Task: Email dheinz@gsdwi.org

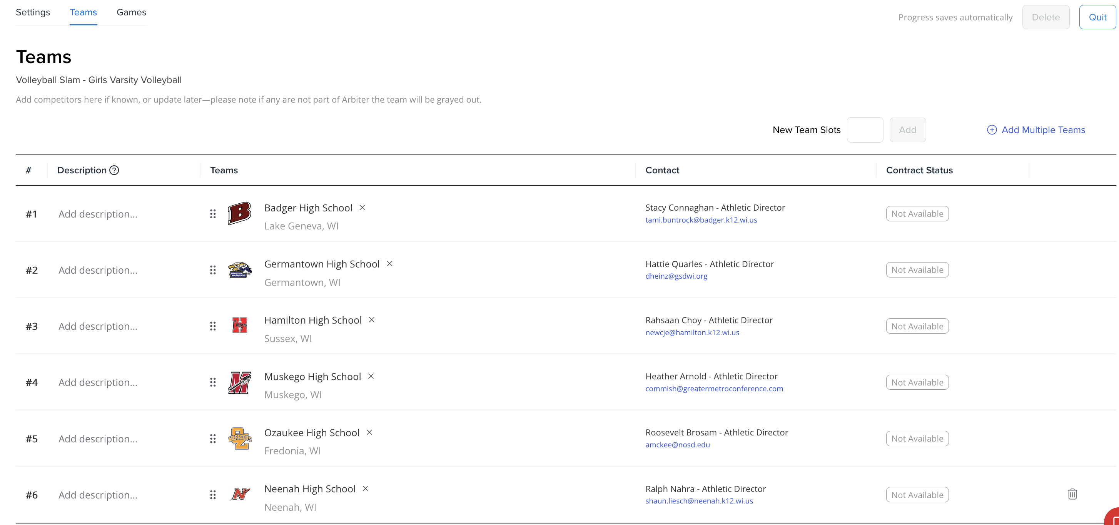Action: pyautogui.click(x=676, y=276)
